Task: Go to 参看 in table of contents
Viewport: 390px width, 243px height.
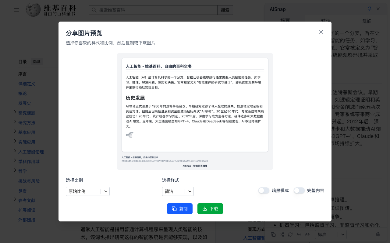Action: click(x=23, y=191)
